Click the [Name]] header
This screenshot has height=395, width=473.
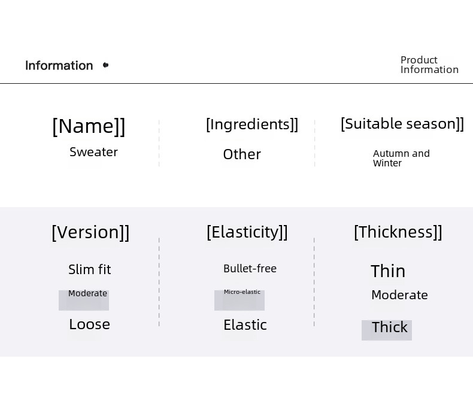pos(89,126)
